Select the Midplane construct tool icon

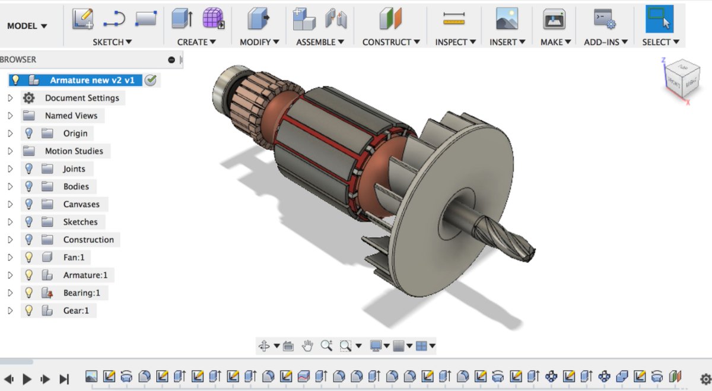[390, 19]
